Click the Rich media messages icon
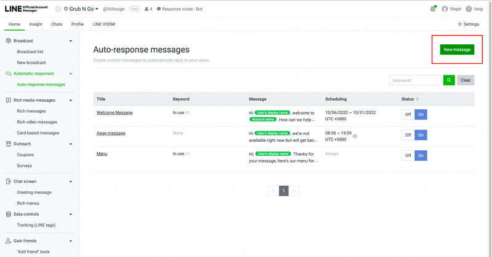The image size is (492, 257). [9, 100]
